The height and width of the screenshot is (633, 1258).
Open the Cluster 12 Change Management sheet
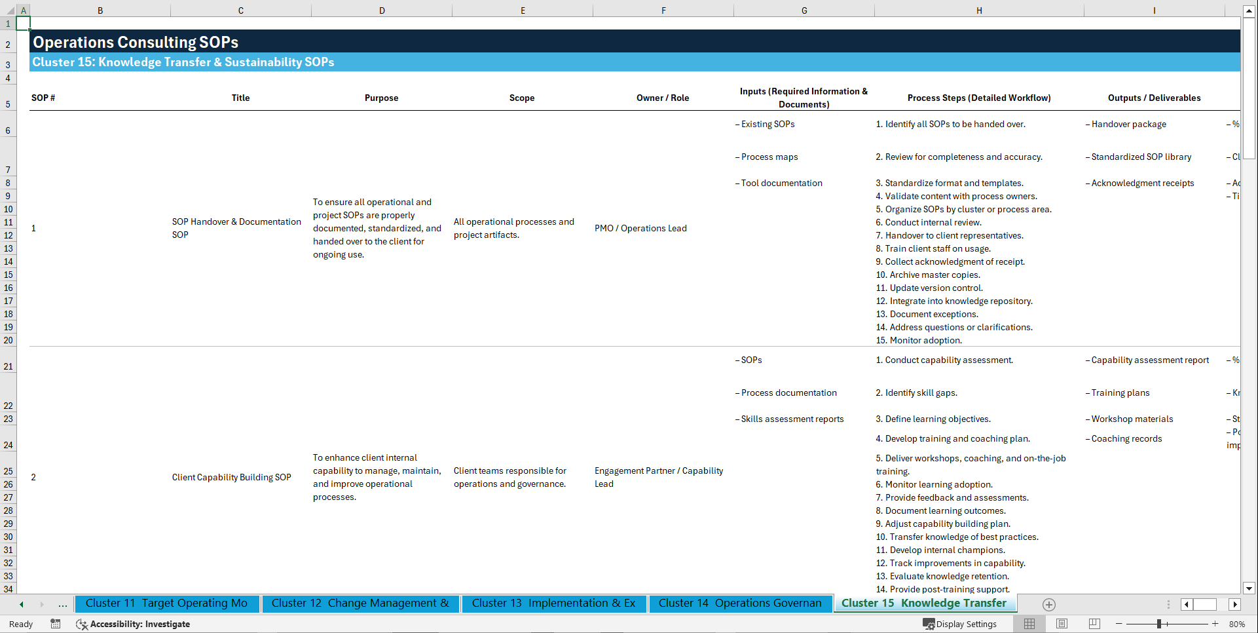click(x=360, y=604)
